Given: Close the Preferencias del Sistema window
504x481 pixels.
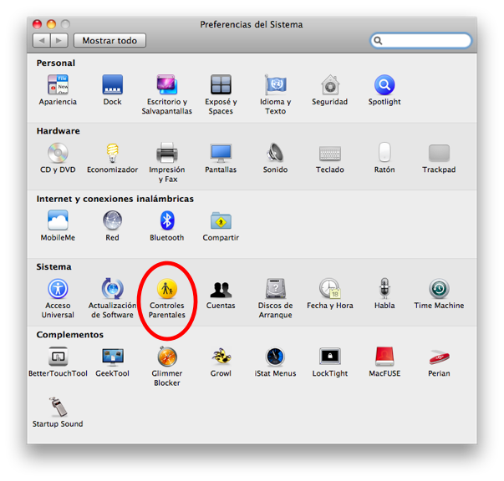Looking at the screenshot, I should click(x=38, y=24).
